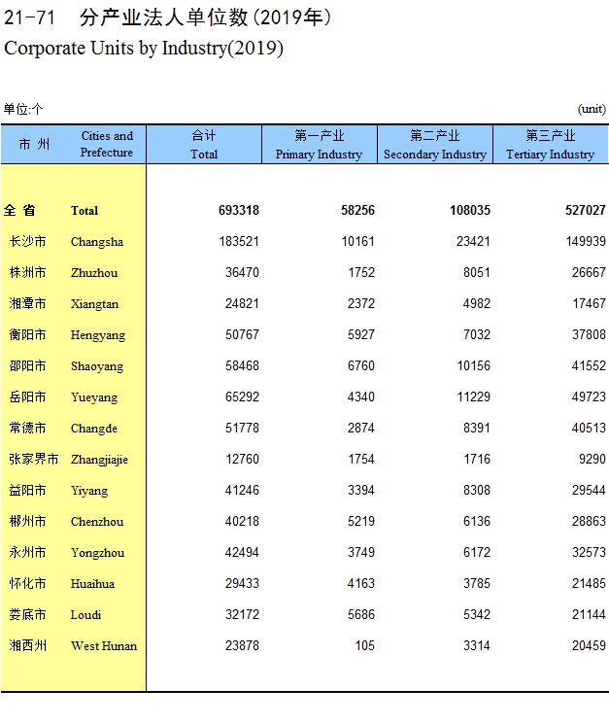Viewport: 609px width, 724px height.
Task: Click Huaihua tertiary value 21485
Action: pyautogui.click(x=589, y=584)
